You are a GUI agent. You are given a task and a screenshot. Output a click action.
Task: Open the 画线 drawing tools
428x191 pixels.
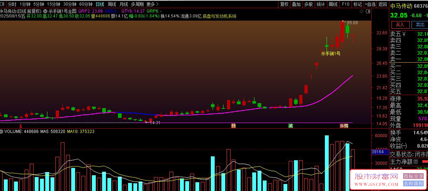tap(333, 4)
